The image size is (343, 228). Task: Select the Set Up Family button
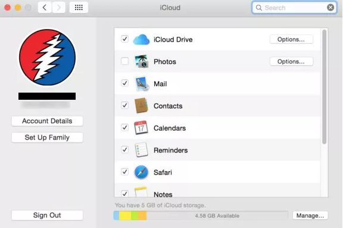tap(47, 138)
